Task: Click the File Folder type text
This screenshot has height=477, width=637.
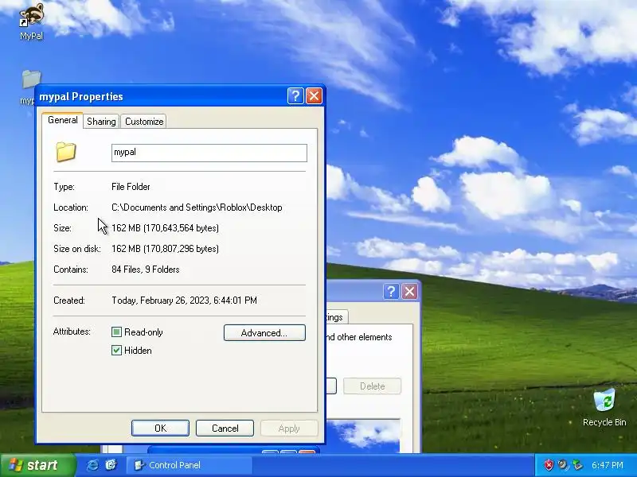Action: [x=131, y=187]
